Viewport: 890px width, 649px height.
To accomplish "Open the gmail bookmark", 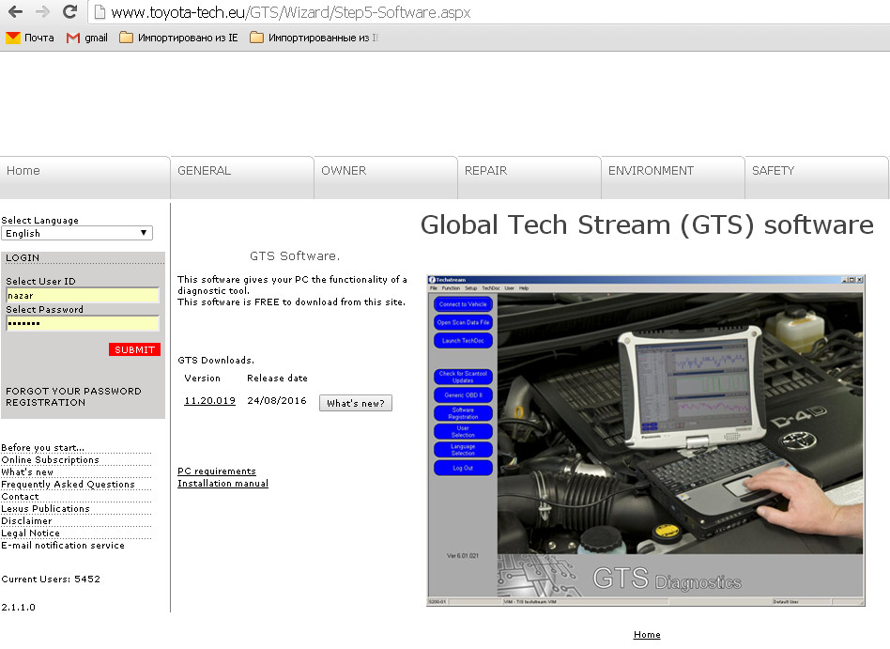I will point(87,38).
